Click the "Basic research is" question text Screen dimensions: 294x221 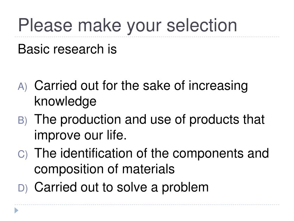(67, 49)
